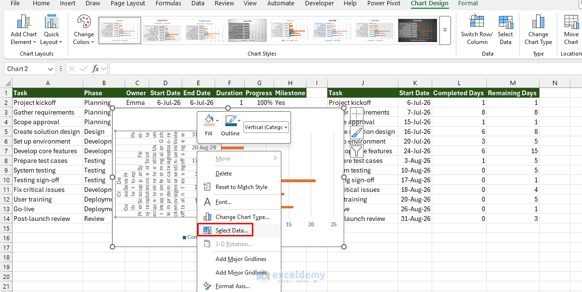Click the Completed Days header cell

tap(459, 93)
